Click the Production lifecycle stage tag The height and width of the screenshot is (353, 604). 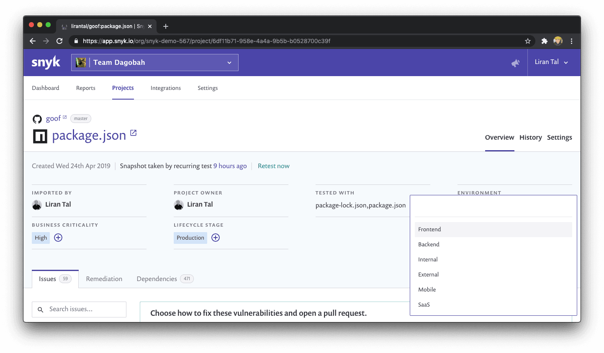pyautogui.click(x=190, y=238)
